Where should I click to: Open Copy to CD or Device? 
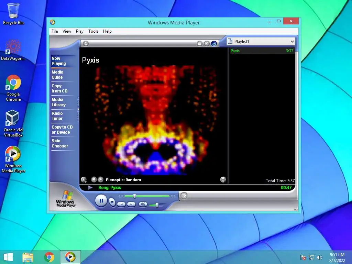pyautogui.click(x=62, y=130)
